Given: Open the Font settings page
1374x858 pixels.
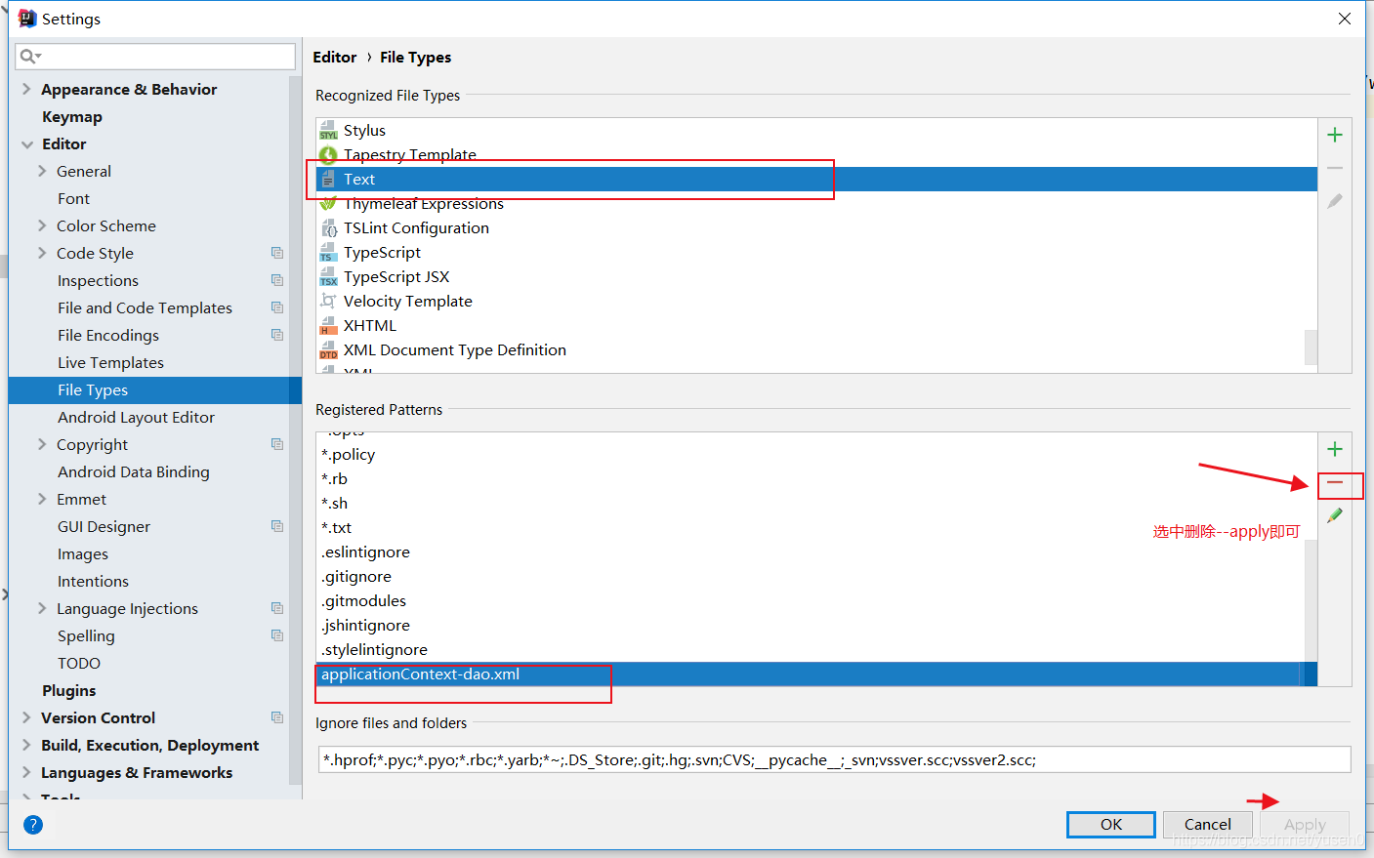Looking at the screenshot, I should pyautogui.click(x=73, y=198).
